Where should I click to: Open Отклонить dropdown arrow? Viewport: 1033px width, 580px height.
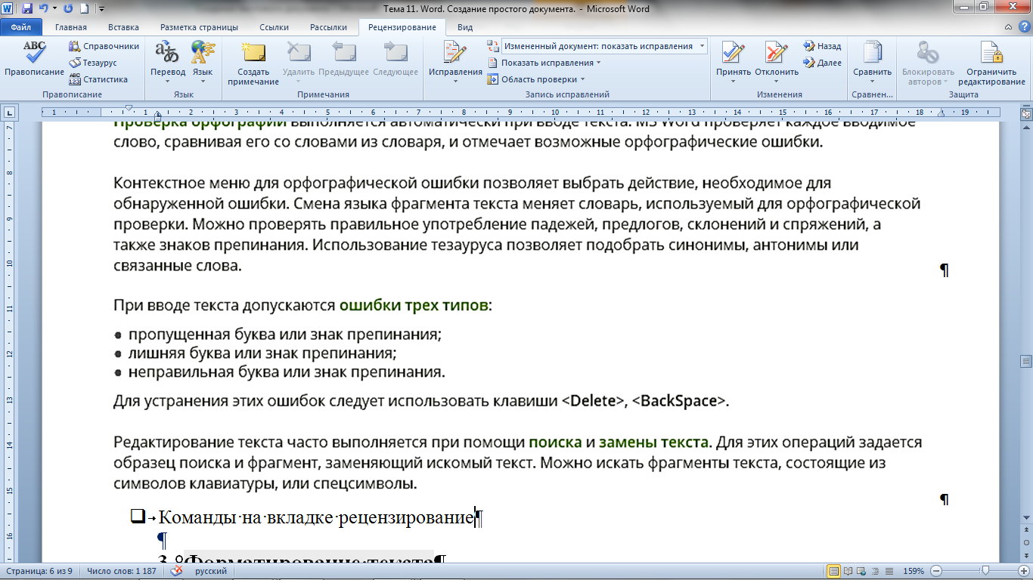coord(776,81)
